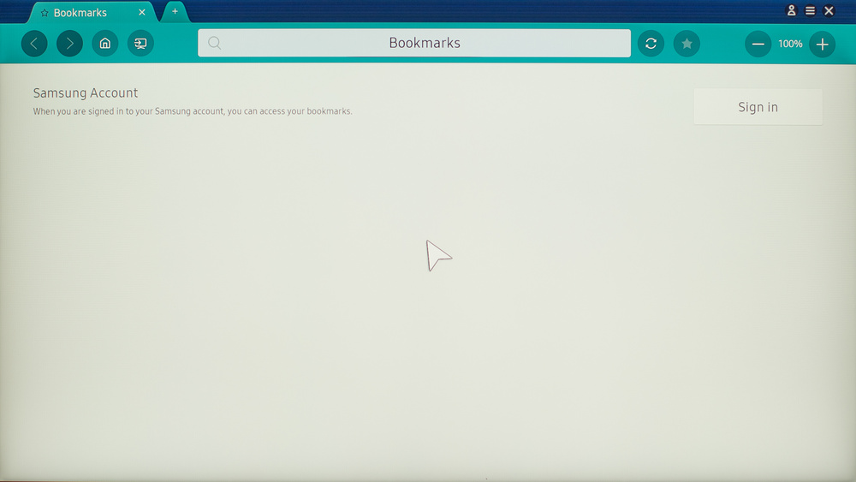Reload the page with the refresh icon
Viewport: 856px width, 482px height.
click(x=651, y=44)
